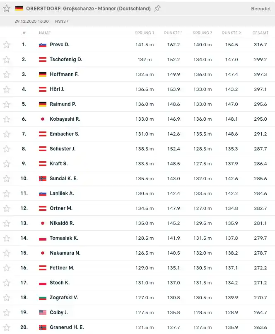Click the GESAMT column header
This screenshot has height=334, width=275.
[260, 33]
